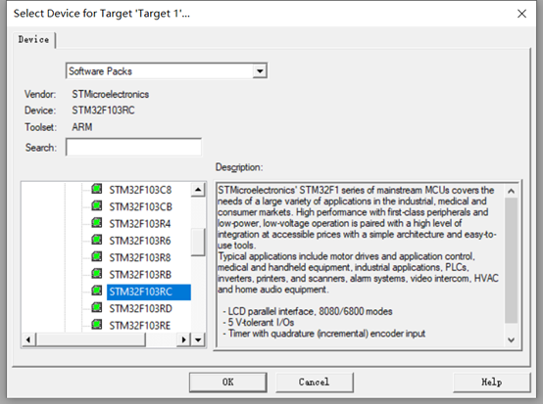The image size is (543, 404).
Task: Open Help for device selection
Action: coord(491,382)
